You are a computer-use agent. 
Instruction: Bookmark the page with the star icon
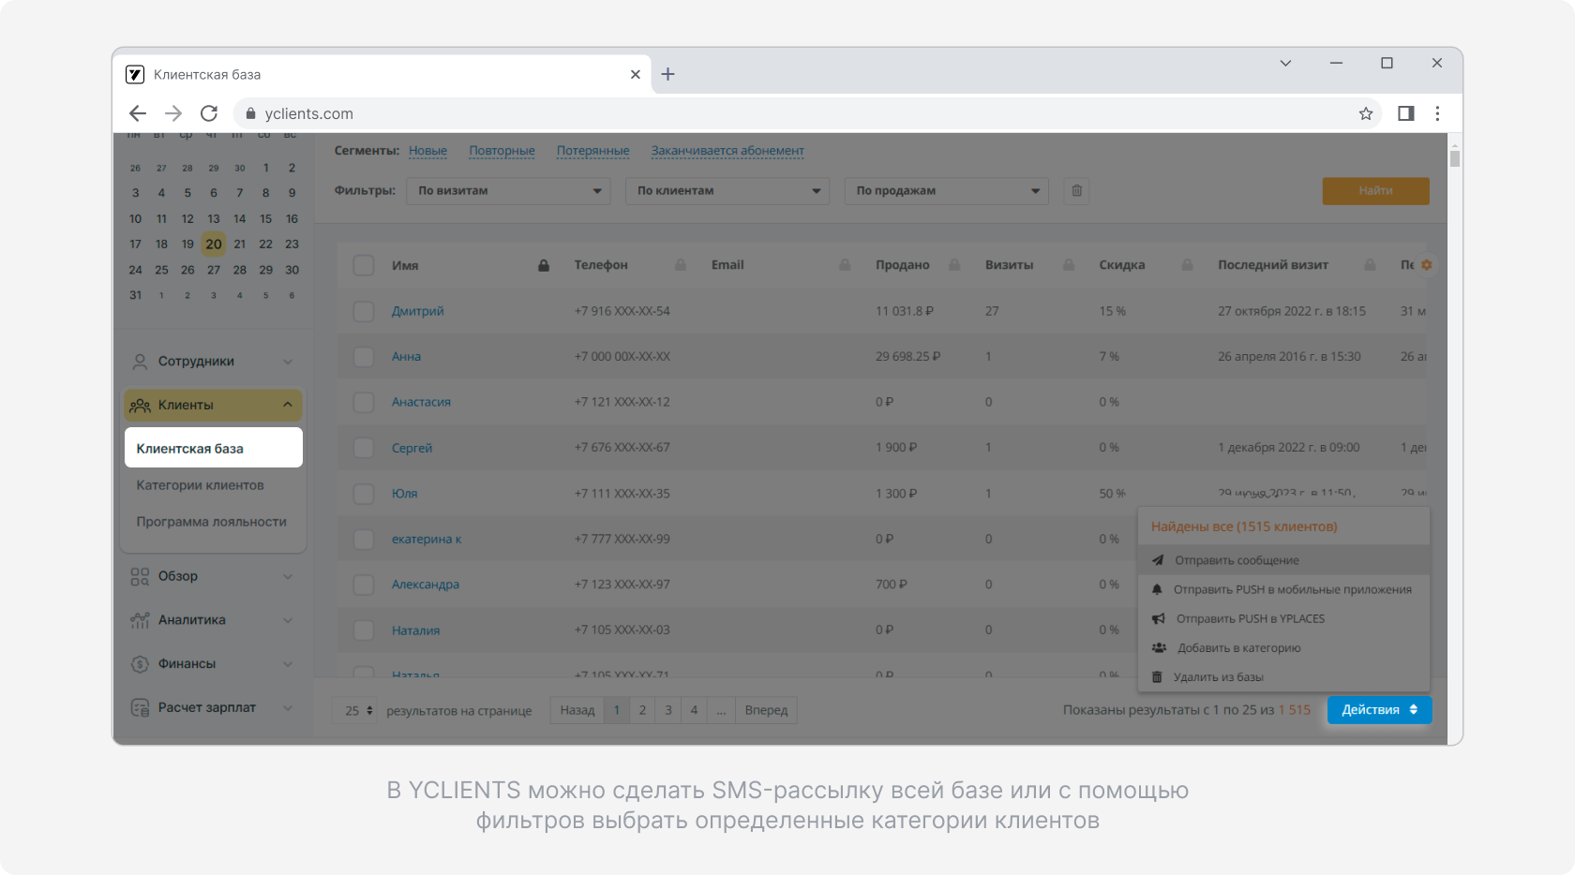click(x=1365, y=113)
